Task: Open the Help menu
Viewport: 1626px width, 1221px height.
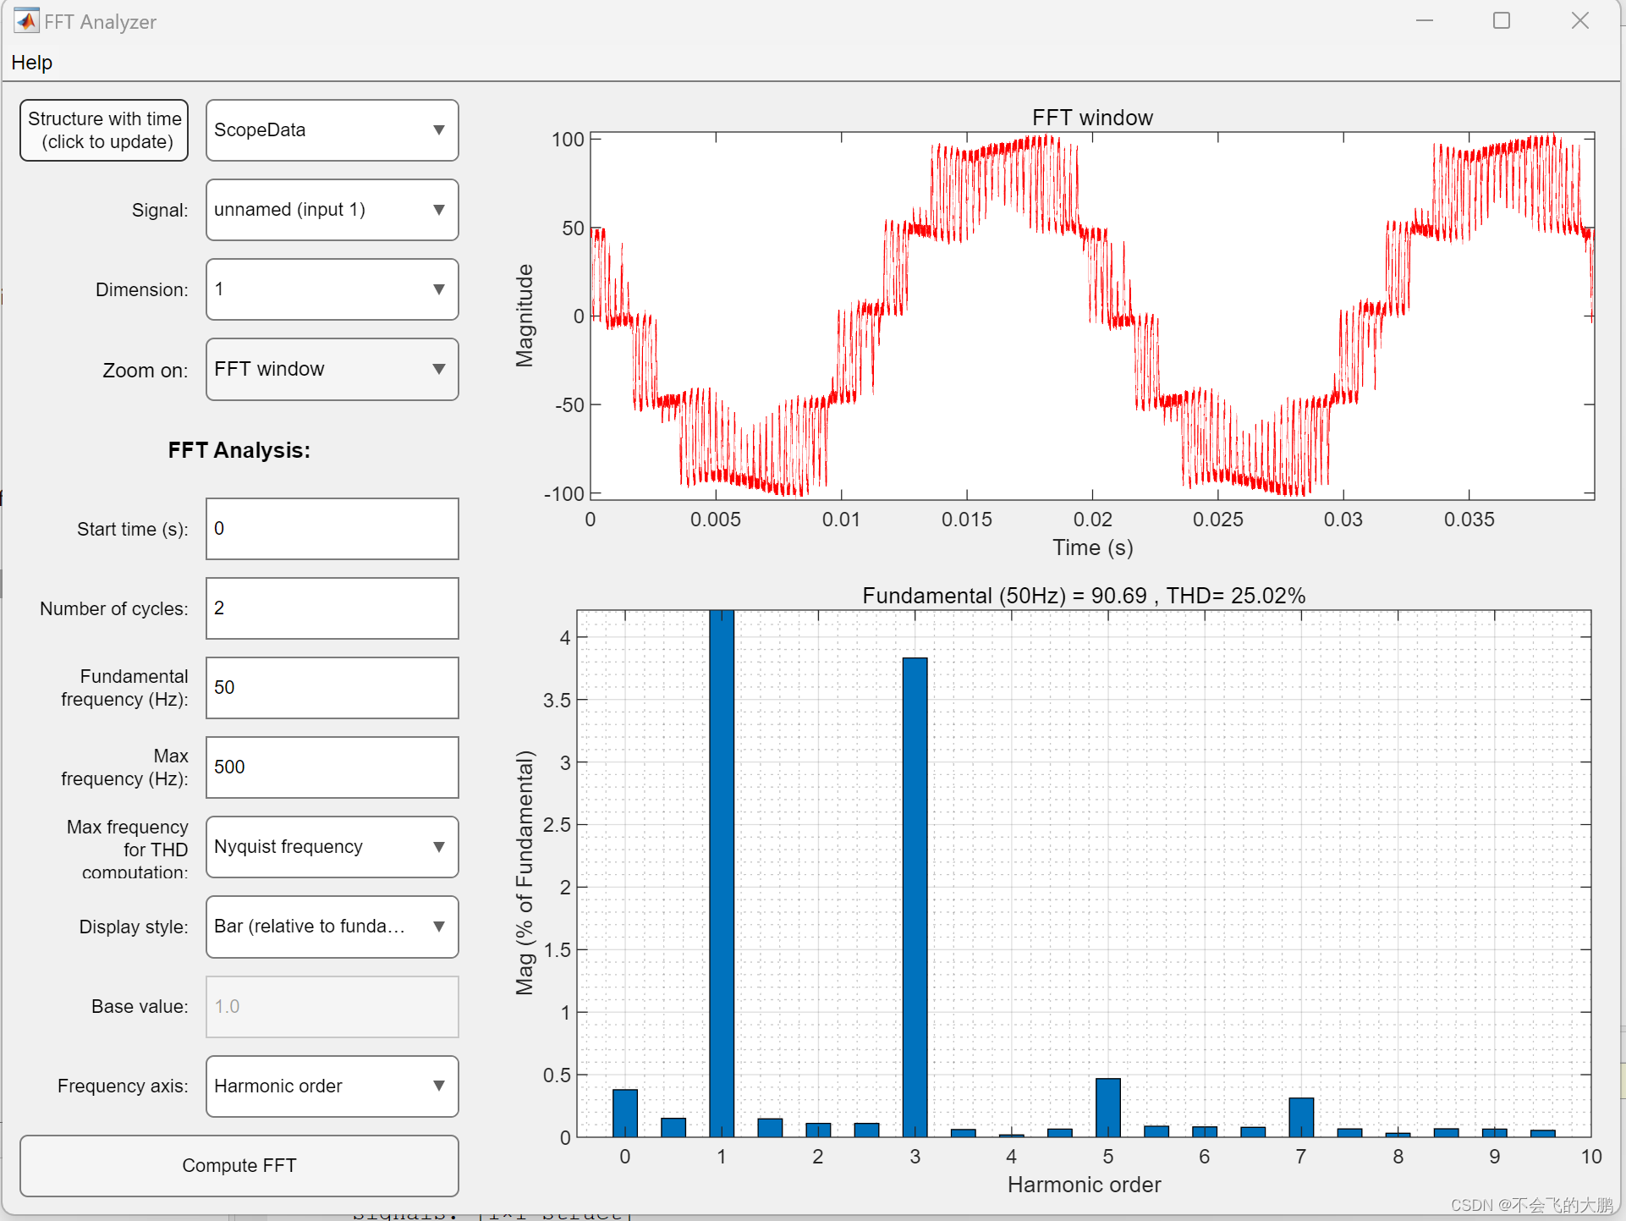Action: (x=31, y=63)
